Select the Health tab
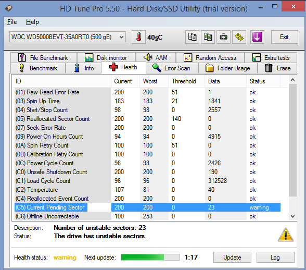Screen dimensions: 306x270 [123, 67]
